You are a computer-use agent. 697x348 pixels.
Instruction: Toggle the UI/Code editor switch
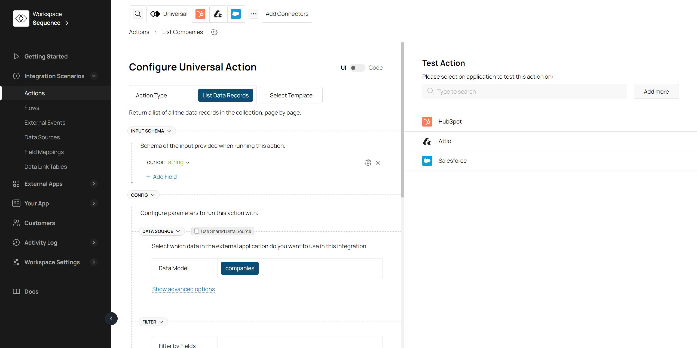pyautogui.click(x=357, y=68)
